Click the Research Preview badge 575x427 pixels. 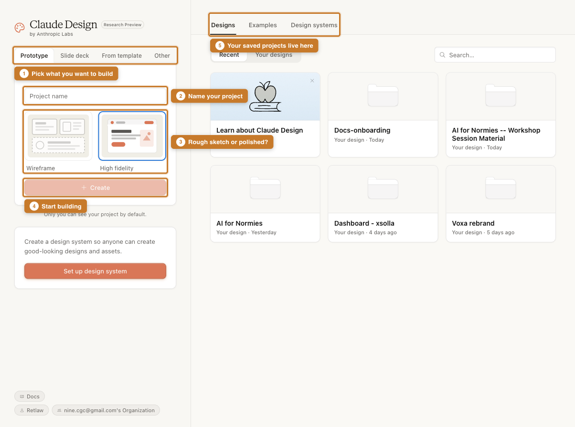coord(123,25)
